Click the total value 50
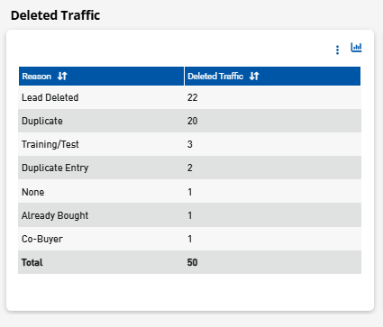The width and height of the screenshot is (383, 327). coord(192,262)
